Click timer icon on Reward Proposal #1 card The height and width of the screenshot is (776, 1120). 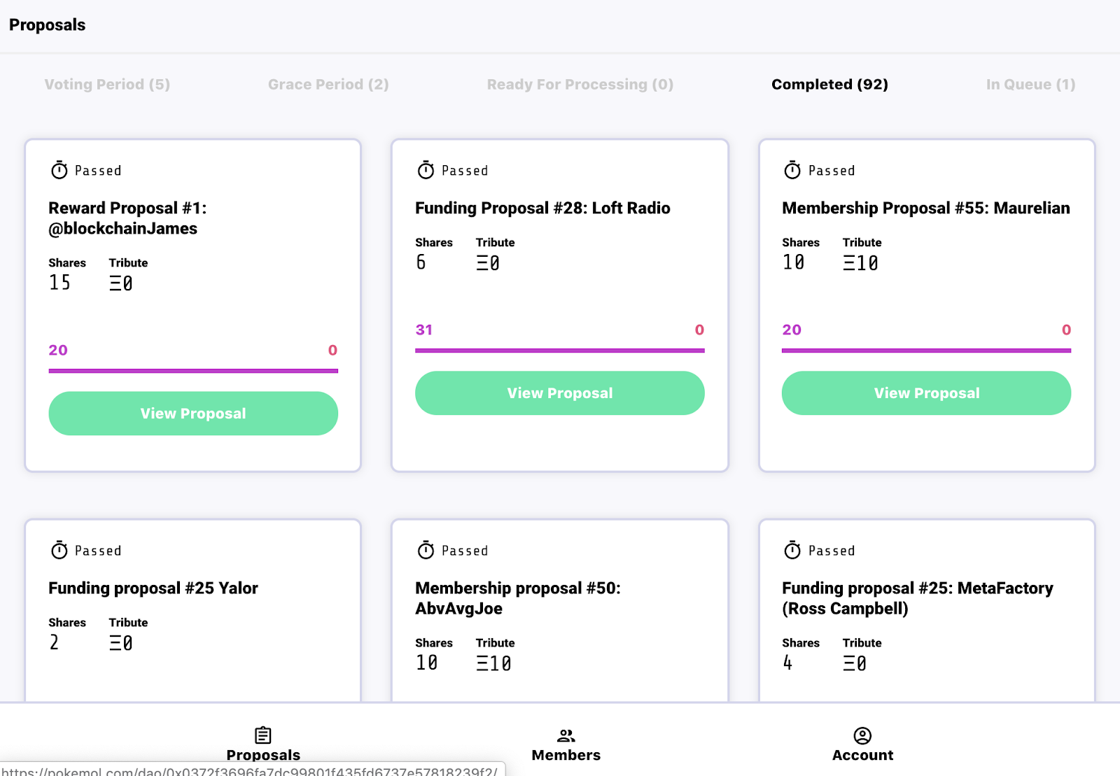pos(59,170)
